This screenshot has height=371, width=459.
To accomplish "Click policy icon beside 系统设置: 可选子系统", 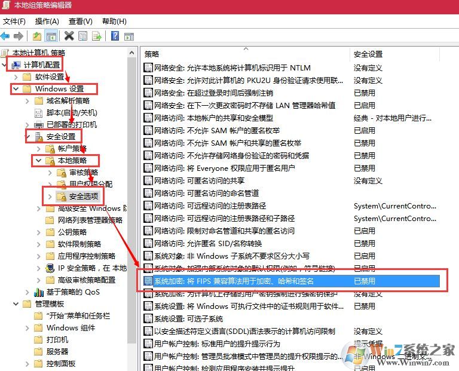I will pyautogui.click(x=148, y=318).
